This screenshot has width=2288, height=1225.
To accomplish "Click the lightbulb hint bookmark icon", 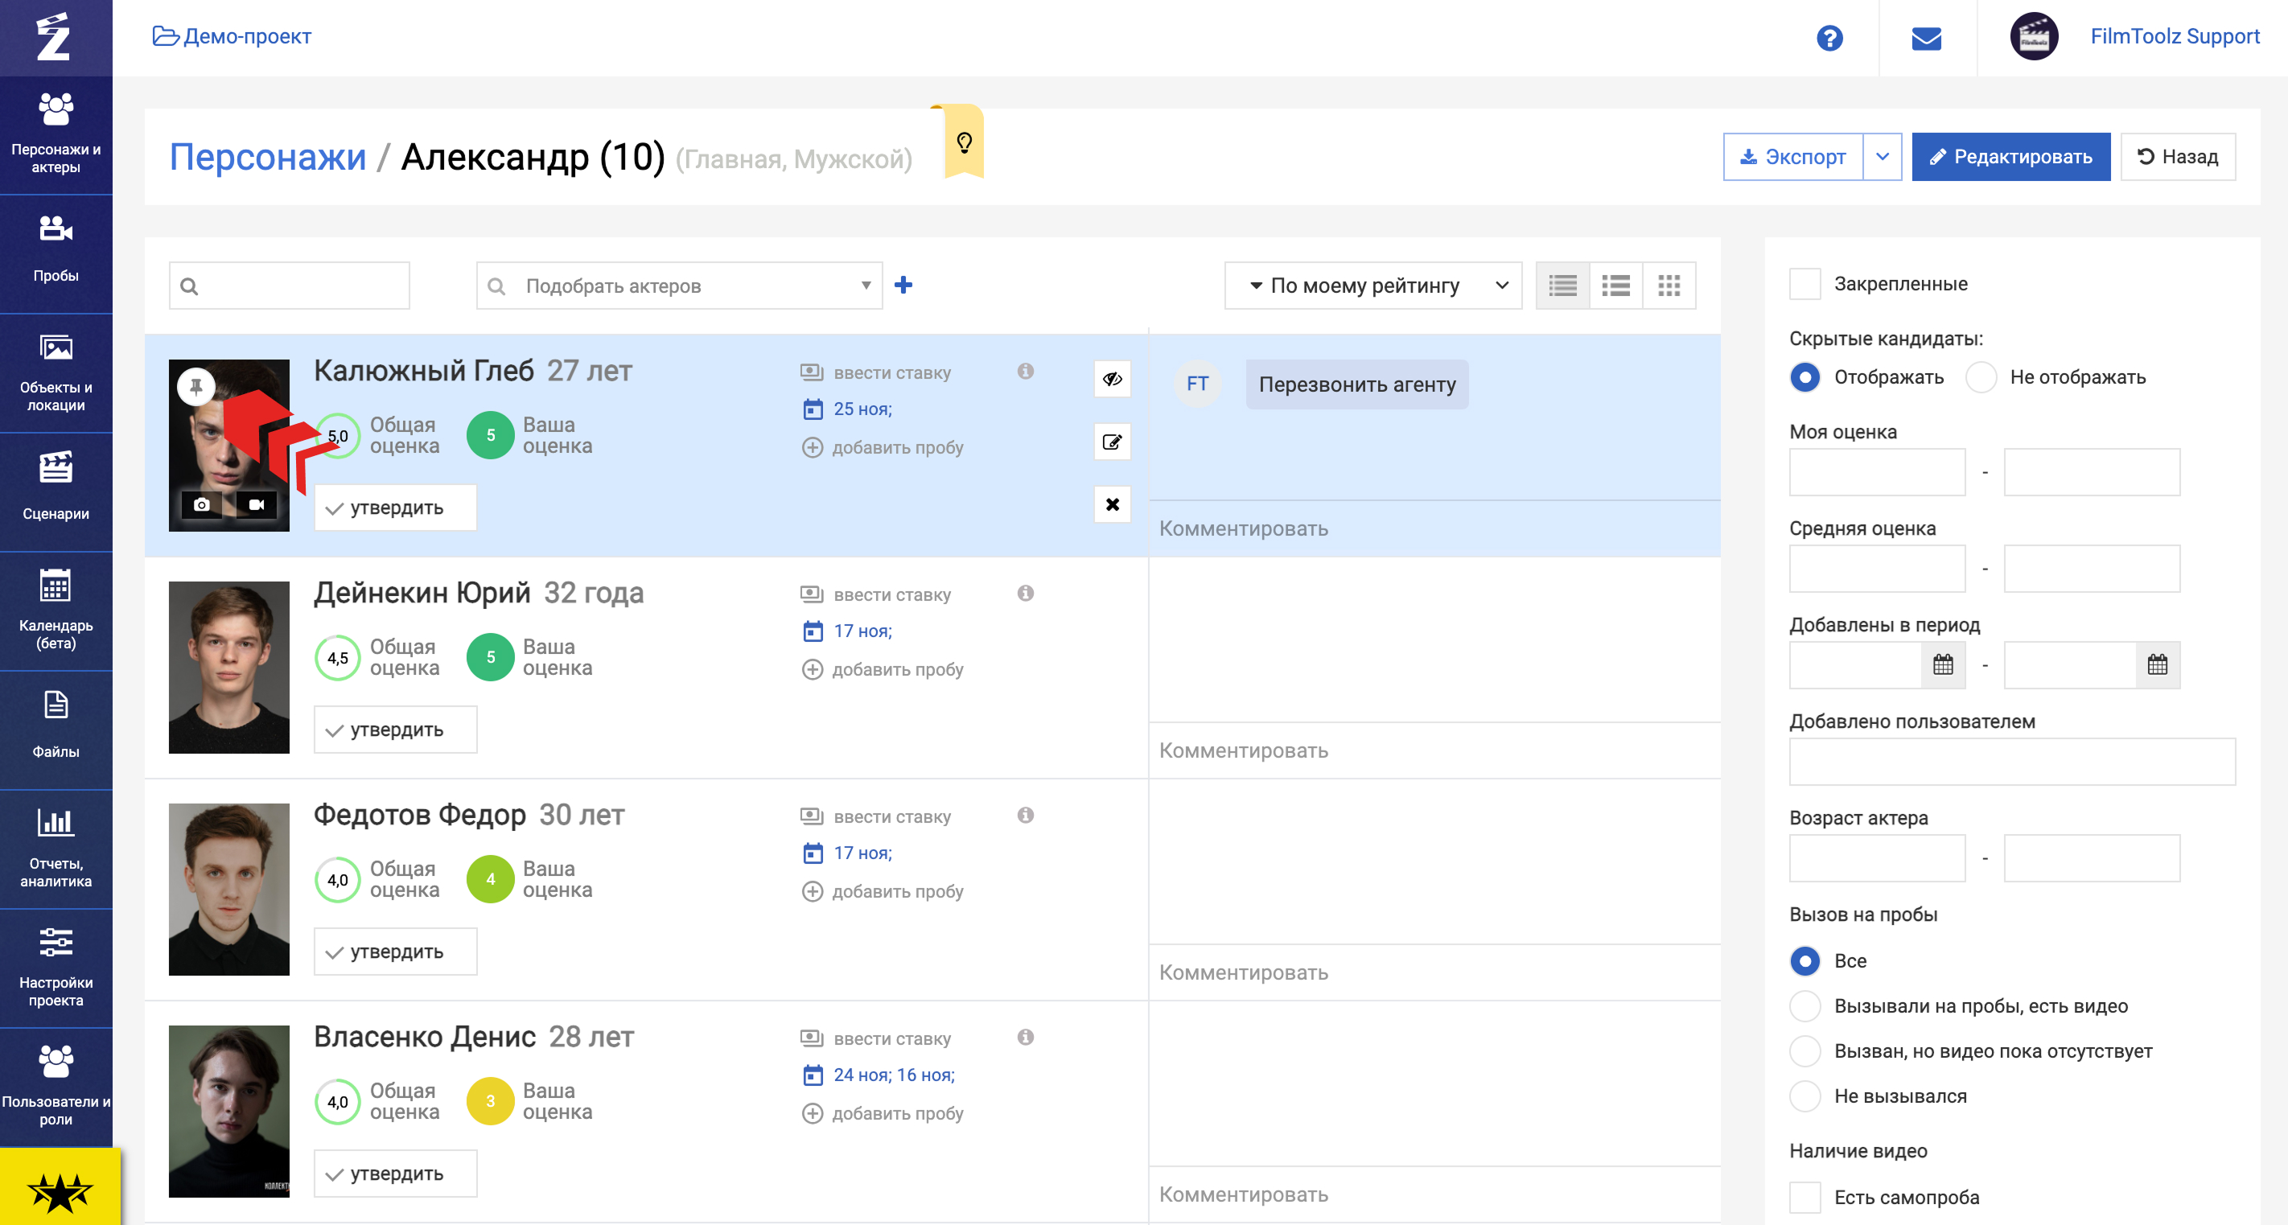I will click(964, 142).
